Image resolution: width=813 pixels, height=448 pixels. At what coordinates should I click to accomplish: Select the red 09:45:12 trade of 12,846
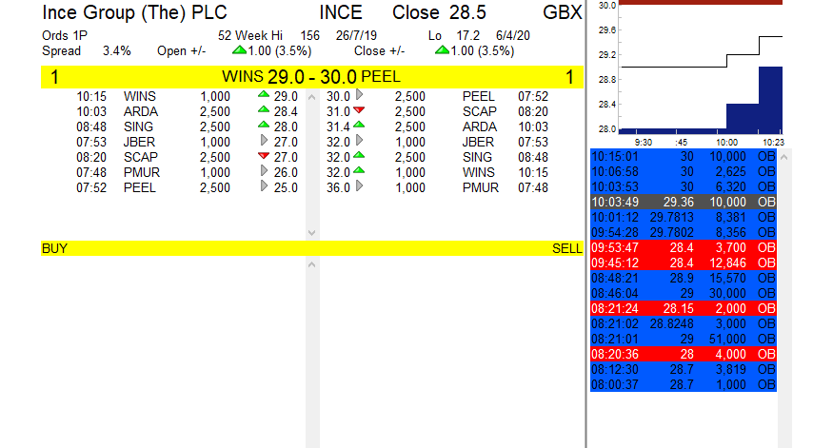point(684,263)
